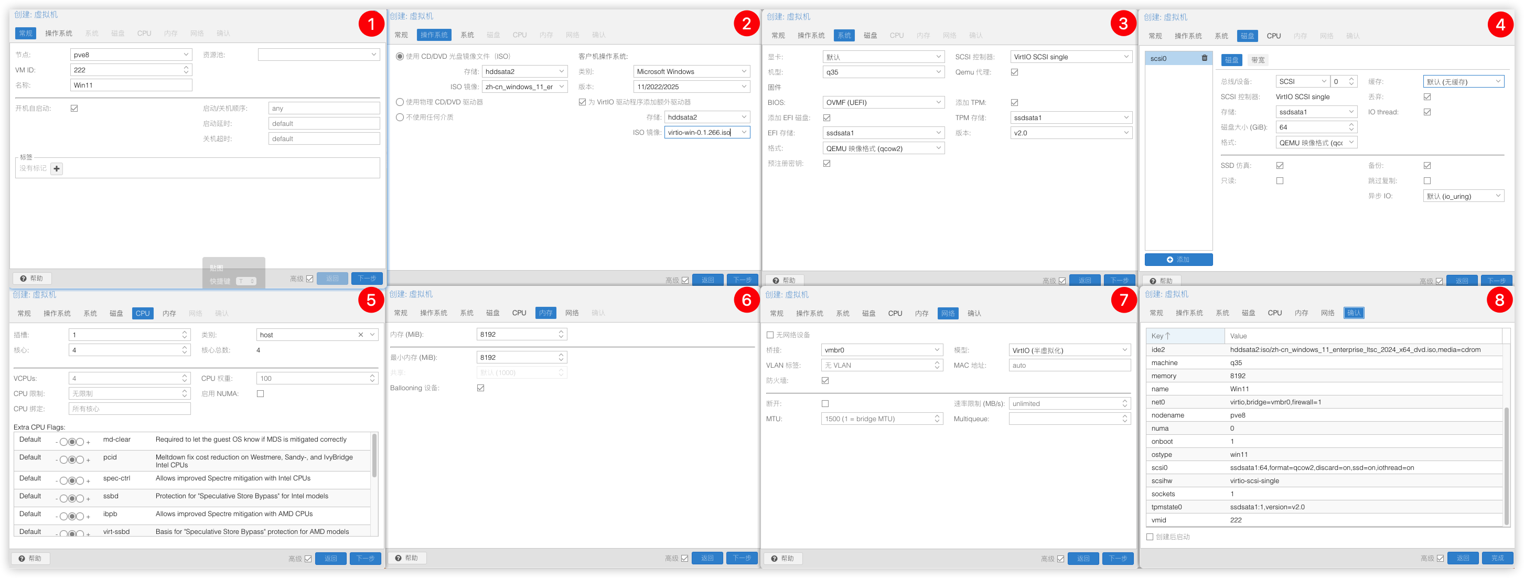The width and height of the screenshot is (1524, 578).
Task: Clear the host CPU type with the X icon
Action: (x=360, y=335)
